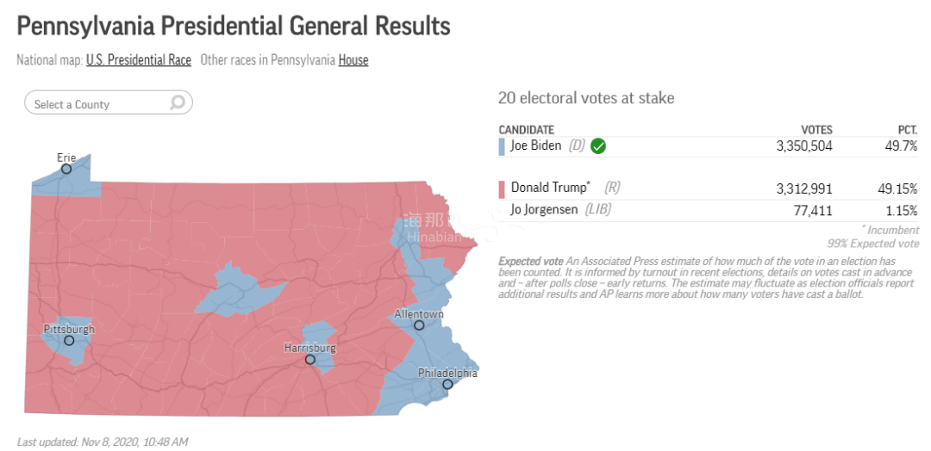931x451 pixels.
Task: Select the Donald Trump candidate row
Action: point(709,189)
